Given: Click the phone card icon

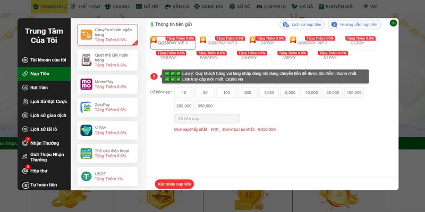Looking at the screenshot, I should (x=86, y=153).
